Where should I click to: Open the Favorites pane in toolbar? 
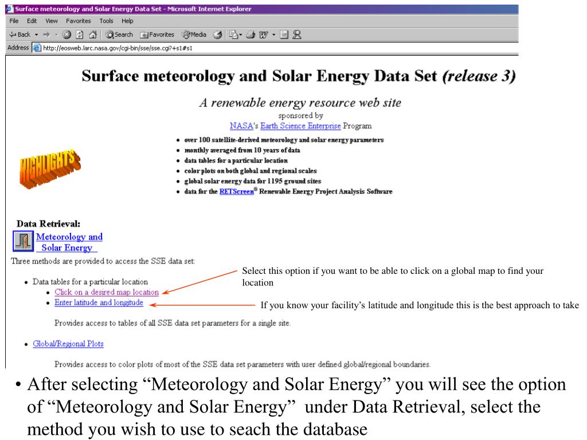point(157,35)
